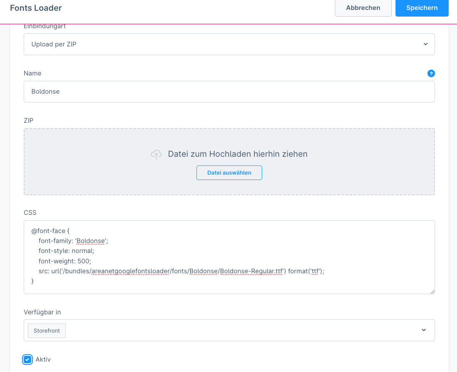The height and width of the screenshot is (372, 457).
Task: Save changes with the Speichern button
Action: [x=422, y=8]
